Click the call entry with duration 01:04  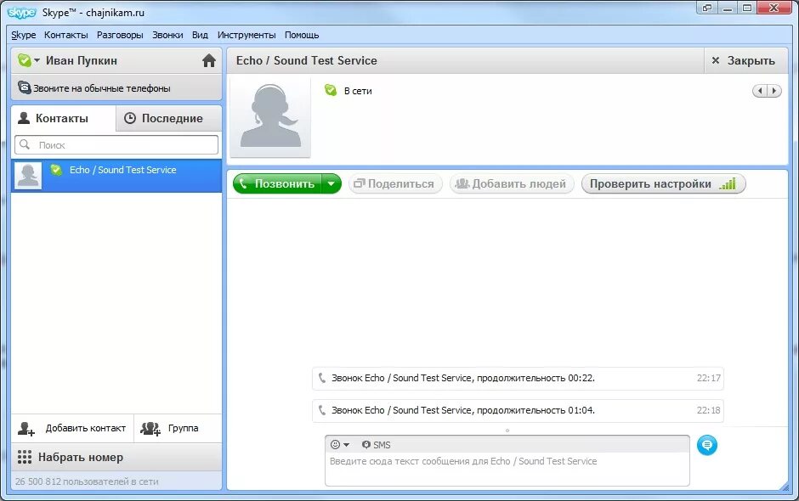518,410
